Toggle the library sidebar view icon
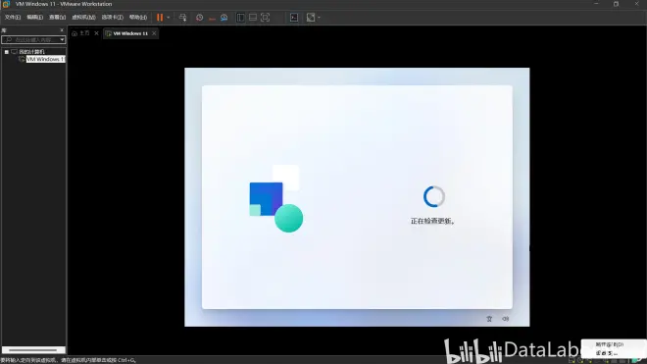The width and height of the screenshot is (647, 364). click(x=240, y=18)
